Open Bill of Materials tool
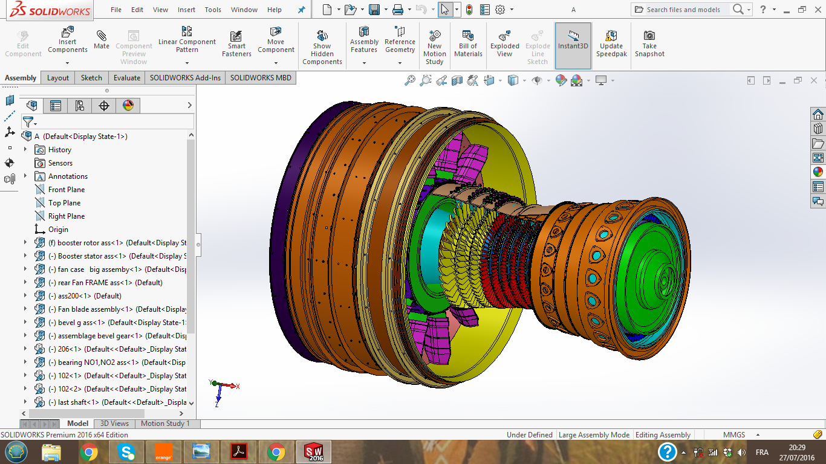826x464 pixels. (x=468, y=43)
